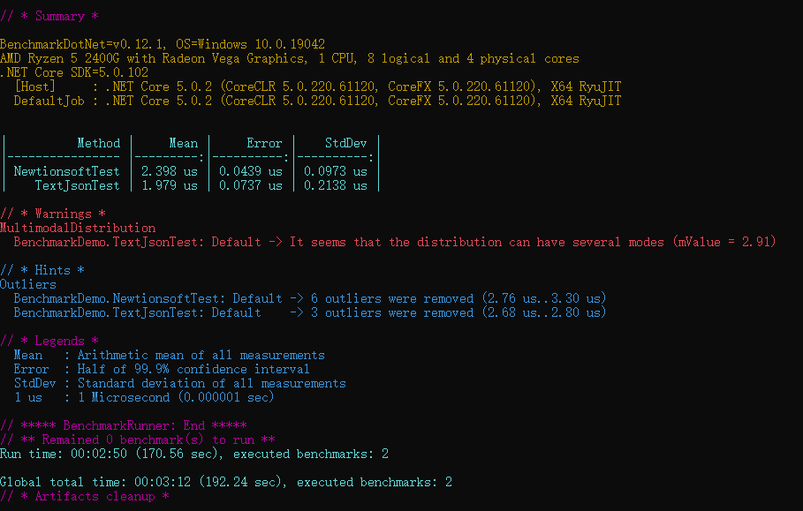Click the Run time 00:02:50 line

pos(194,454)
